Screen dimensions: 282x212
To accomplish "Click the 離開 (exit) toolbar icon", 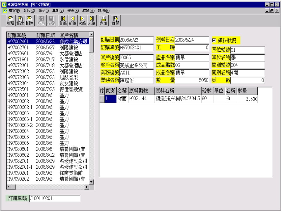I will tap(116, 21).
